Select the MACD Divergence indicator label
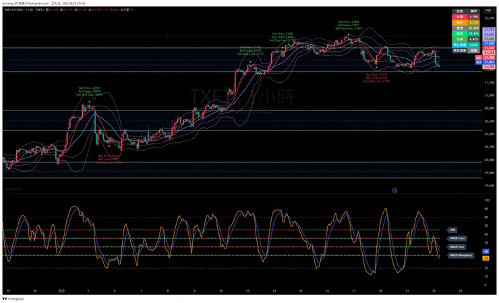 (461, 255)
